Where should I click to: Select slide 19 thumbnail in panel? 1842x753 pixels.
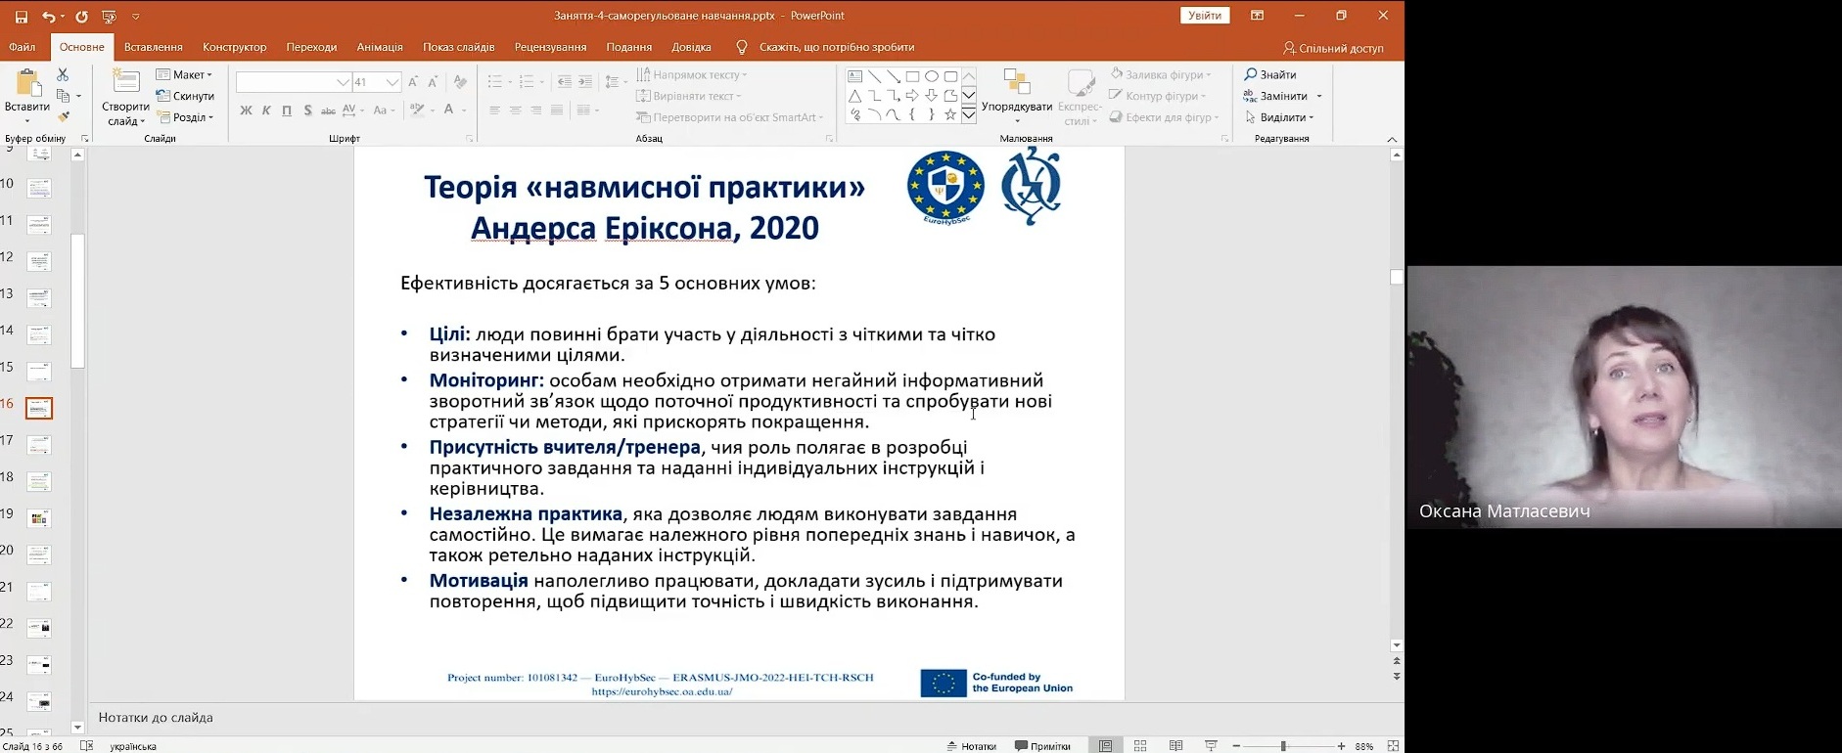coord(39,517)
